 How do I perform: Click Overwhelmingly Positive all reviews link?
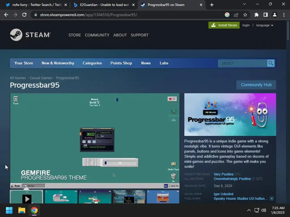pos(232,179)
